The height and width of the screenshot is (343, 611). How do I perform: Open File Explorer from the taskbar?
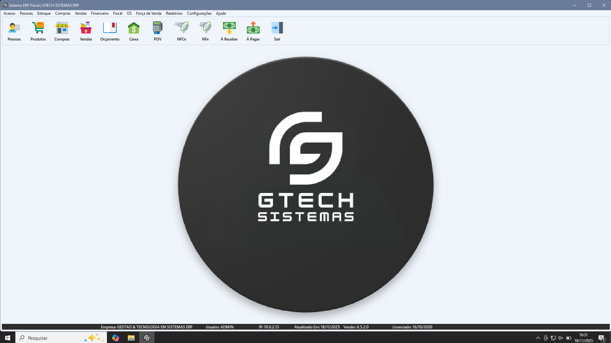click(x=131, y=338)
